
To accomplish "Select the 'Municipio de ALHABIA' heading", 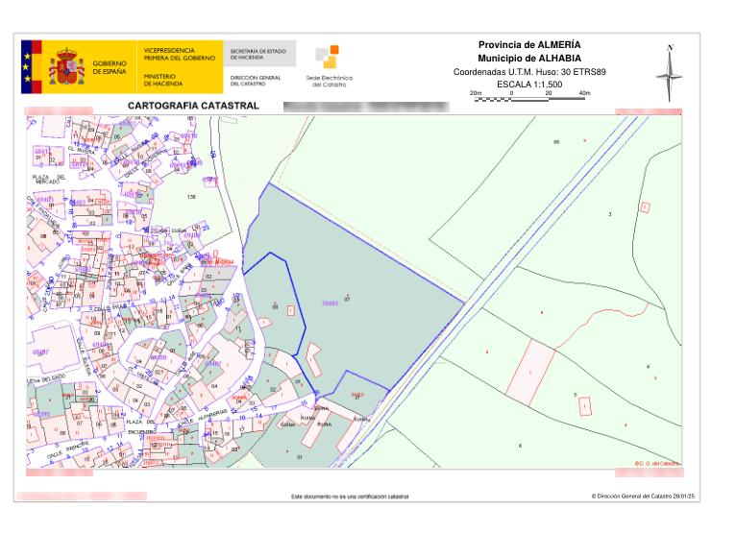I will click(529, 59).
